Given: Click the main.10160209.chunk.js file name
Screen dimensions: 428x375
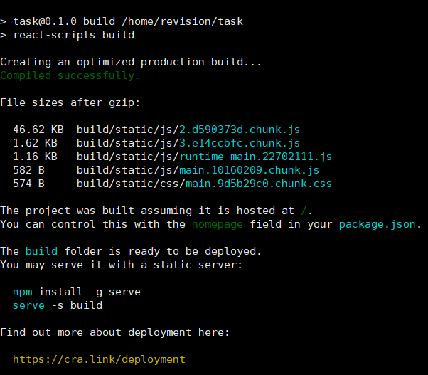Looking at the screenshot, I should tap(249, 170).
